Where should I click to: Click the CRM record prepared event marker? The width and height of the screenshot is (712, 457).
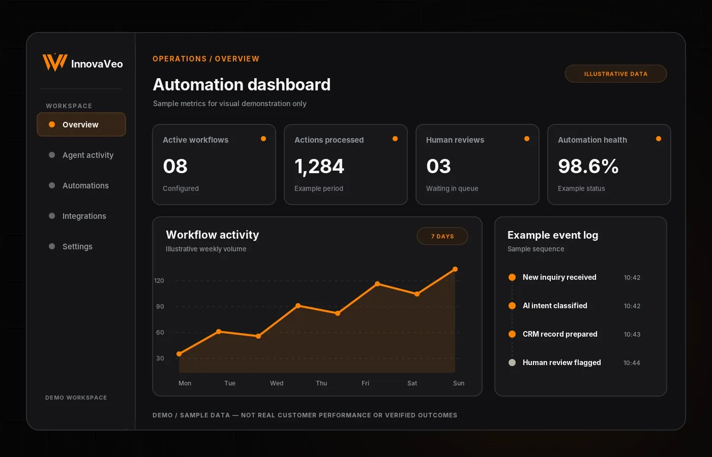click(512, 334)
